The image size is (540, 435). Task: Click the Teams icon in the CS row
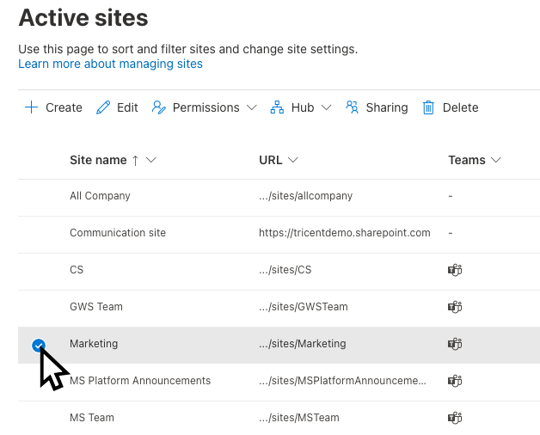455,270
